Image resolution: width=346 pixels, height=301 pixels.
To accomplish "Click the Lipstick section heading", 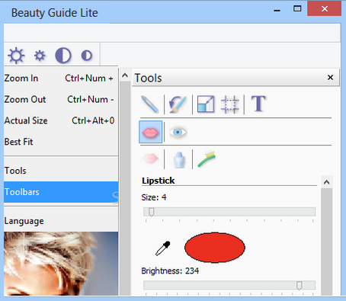I will coord(159,181).
